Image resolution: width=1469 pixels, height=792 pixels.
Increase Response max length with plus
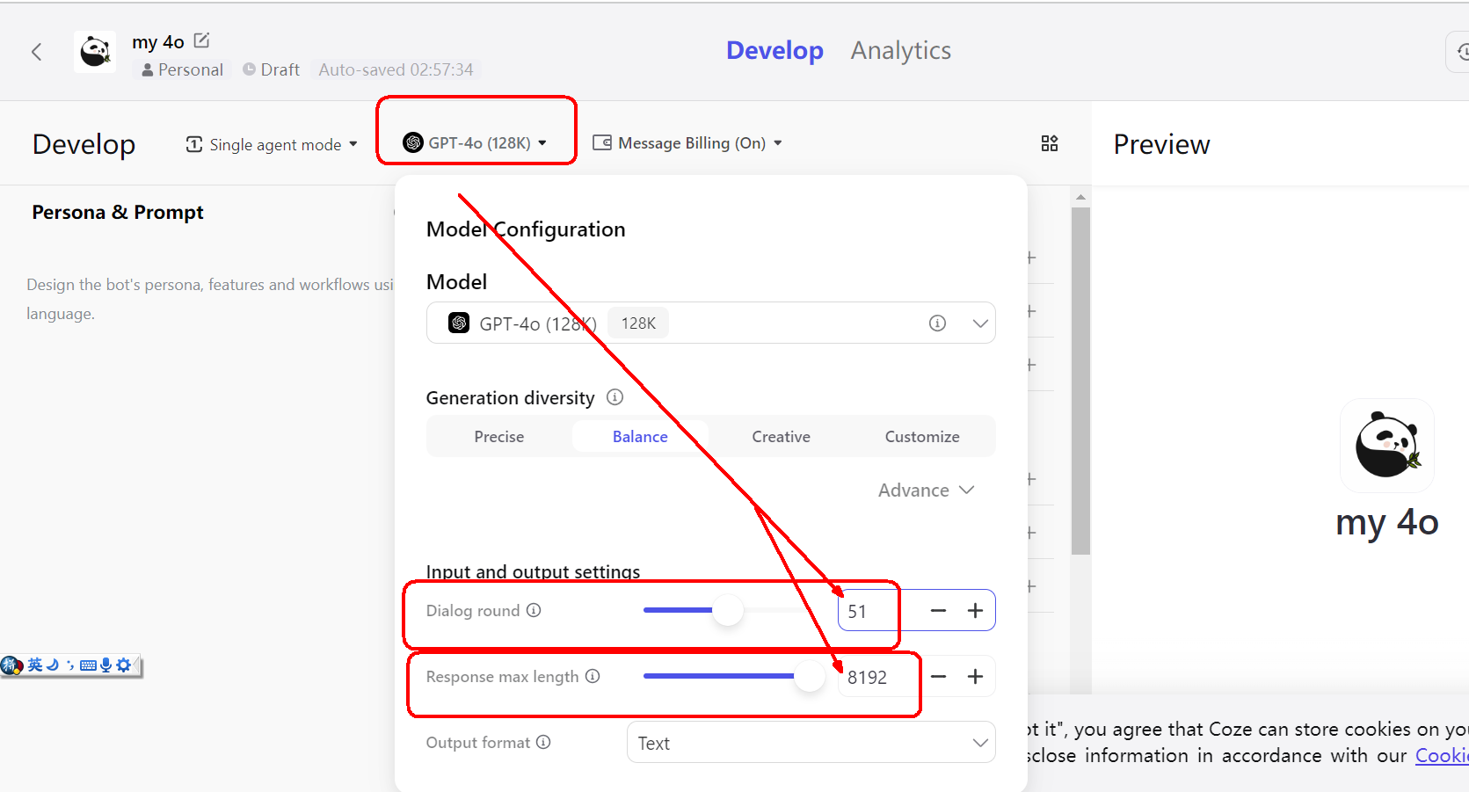975,677
